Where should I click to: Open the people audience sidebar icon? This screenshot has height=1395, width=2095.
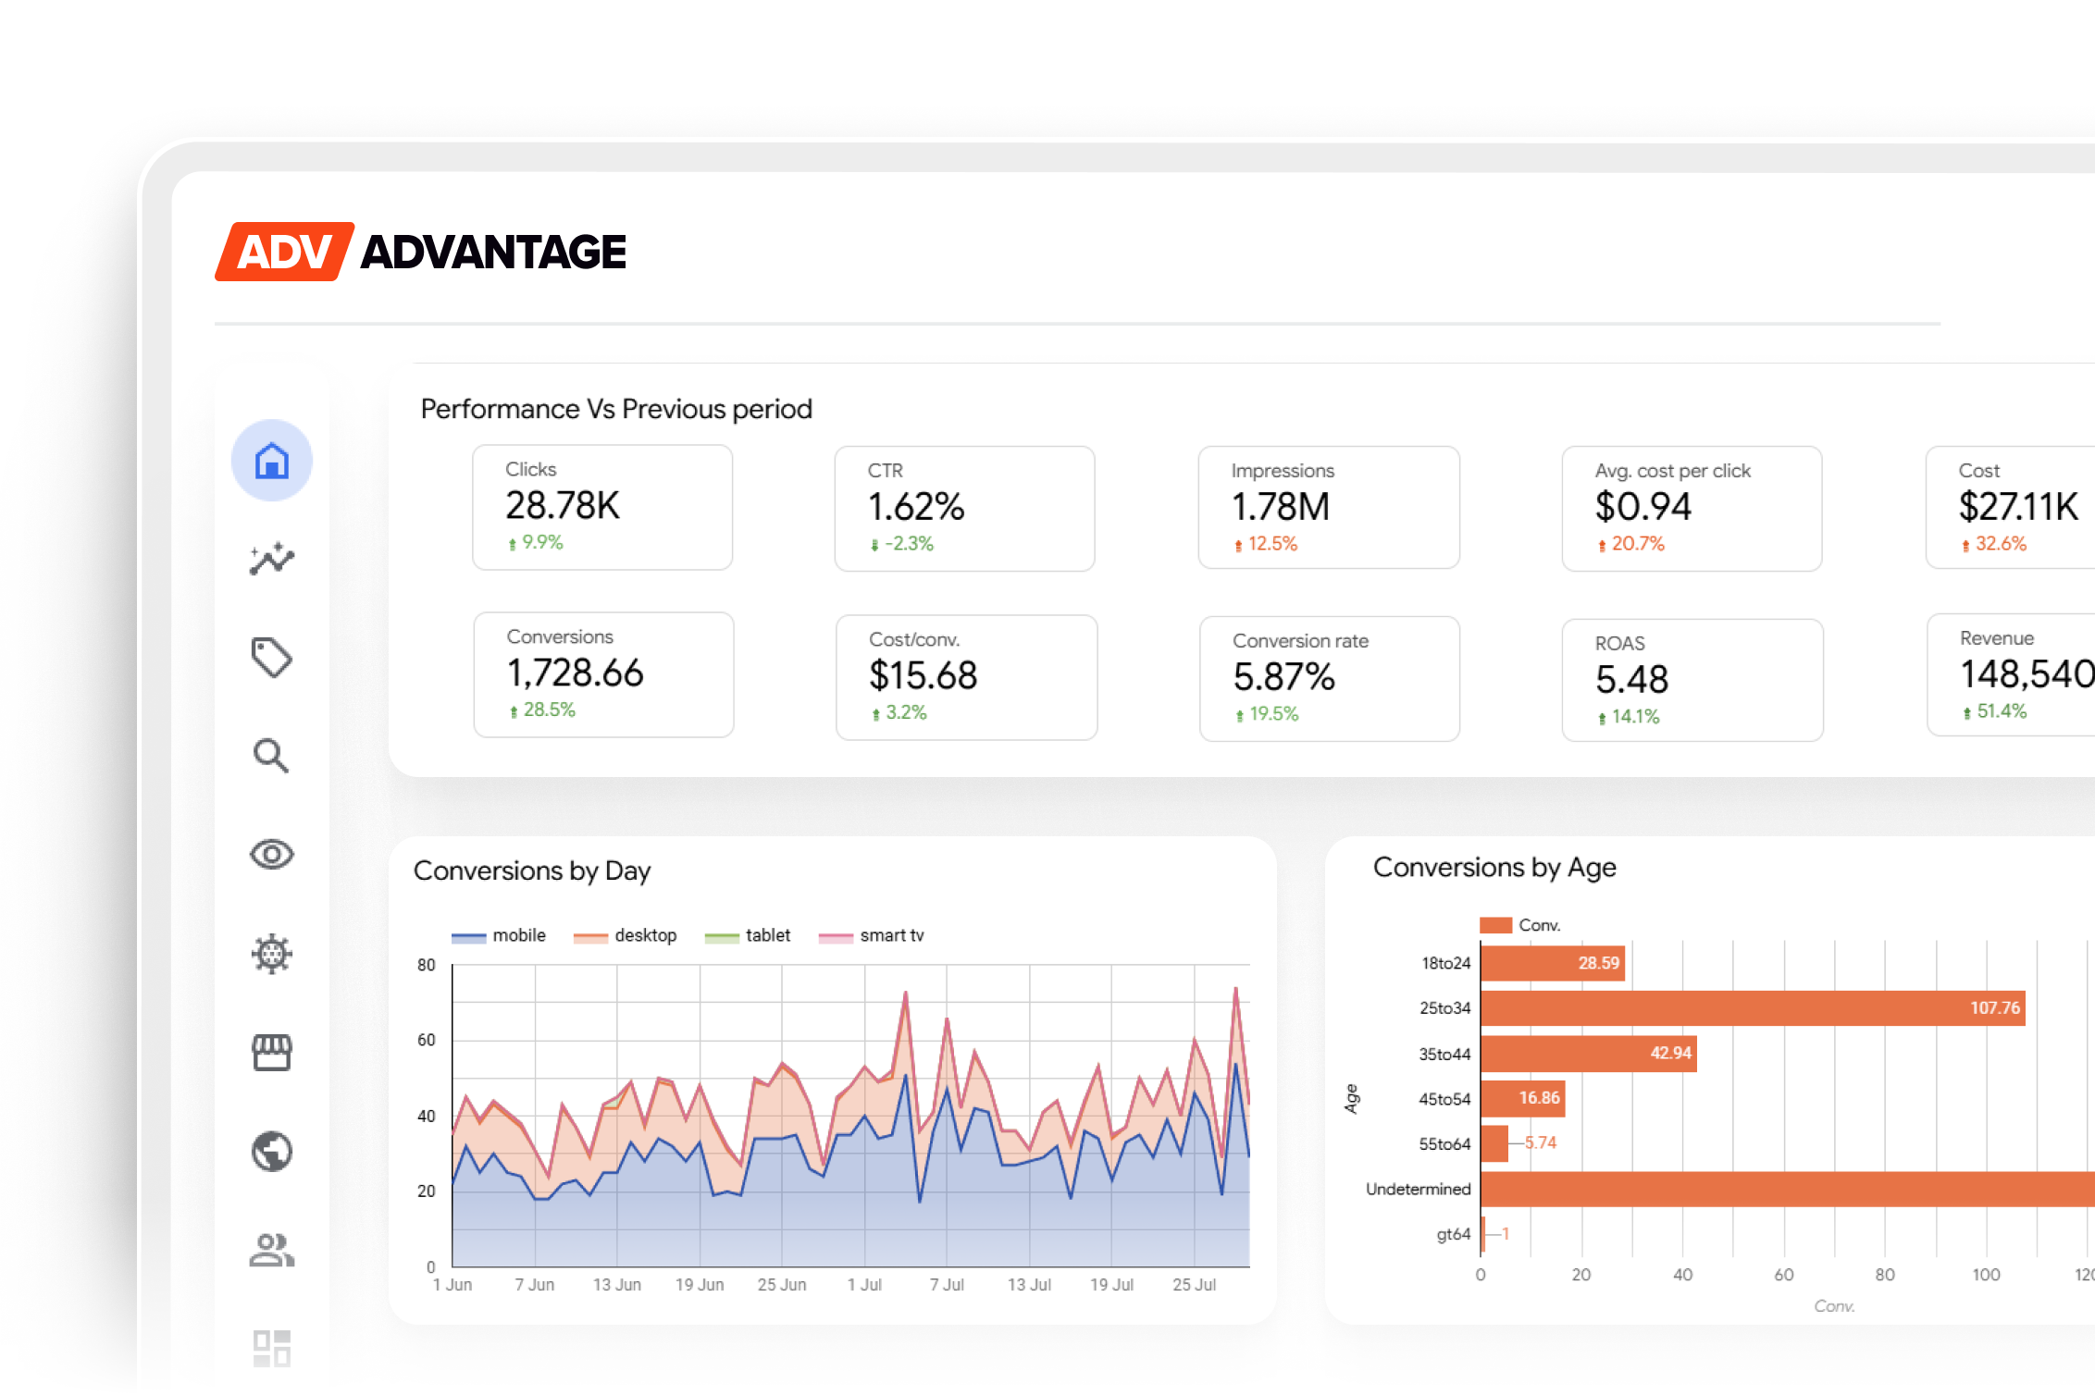pos(271,1250)
